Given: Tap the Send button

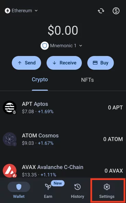Looking at the screenshot, I should tap(26, 63).
